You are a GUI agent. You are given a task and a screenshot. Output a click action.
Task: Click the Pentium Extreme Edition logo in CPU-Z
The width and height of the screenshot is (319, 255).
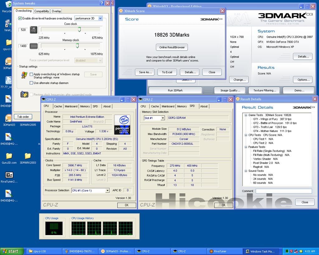(x=122, y=125)
